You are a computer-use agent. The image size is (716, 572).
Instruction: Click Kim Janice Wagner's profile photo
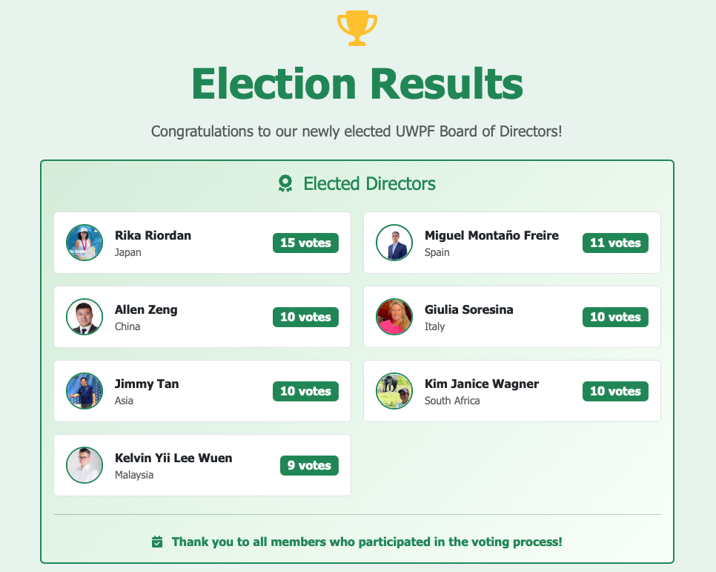tap(394, 391)
